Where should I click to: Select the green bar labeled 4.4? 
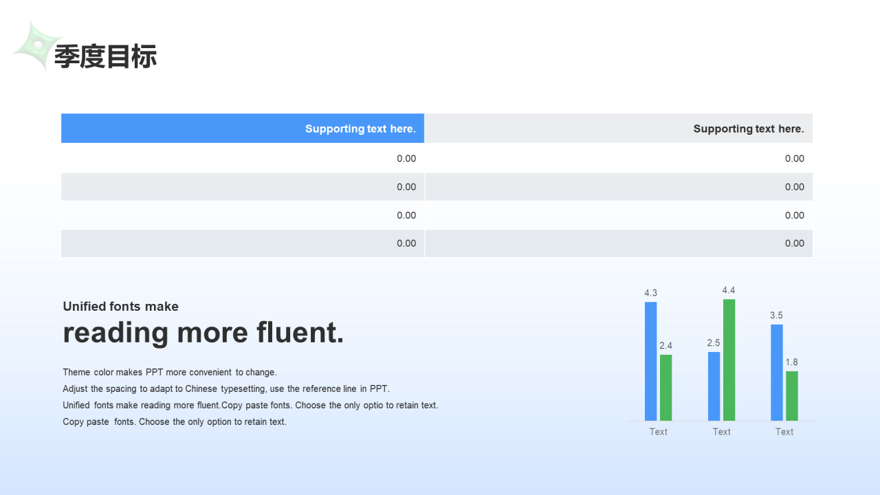729,360
